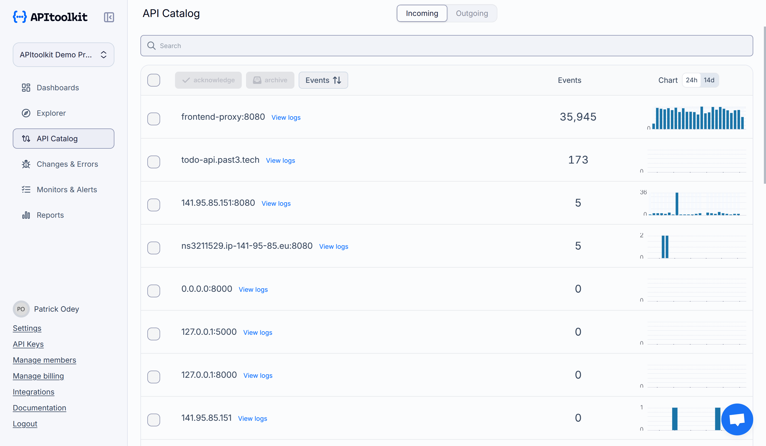Image resolution: width=766 pixels, height=446 pixels.
Task: Select the Incoming tab
Action: point(422,13)
